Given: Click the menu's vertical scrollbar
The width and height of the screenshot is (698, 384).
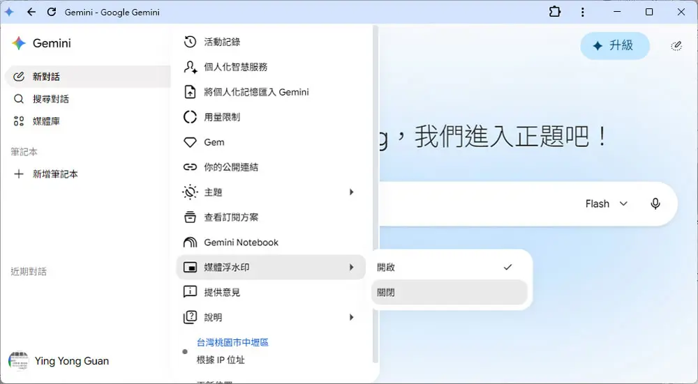Looking at the screenshot, I should tap(376, 194).
